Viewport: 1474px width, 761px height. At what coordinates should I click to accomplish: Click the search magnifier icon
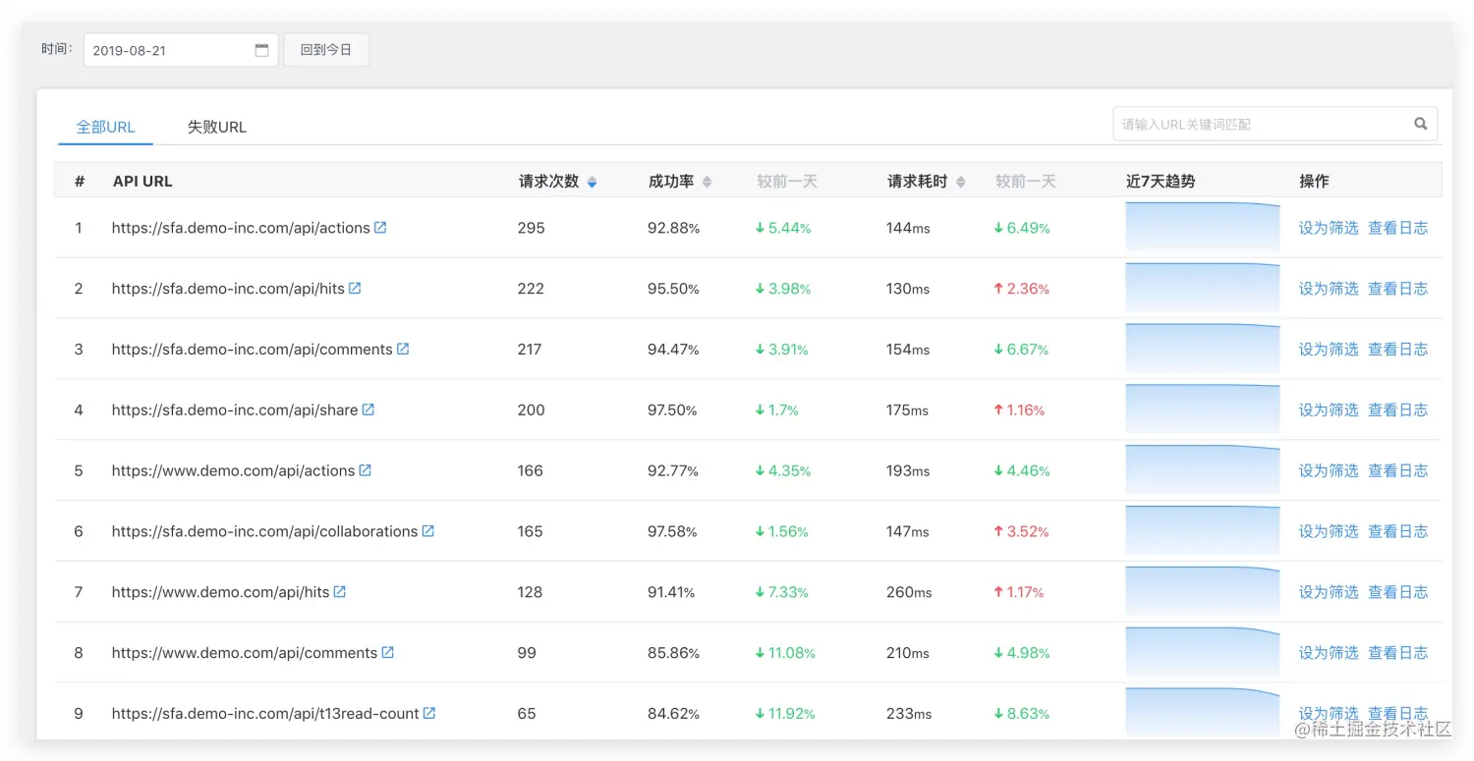(1421, 124)
